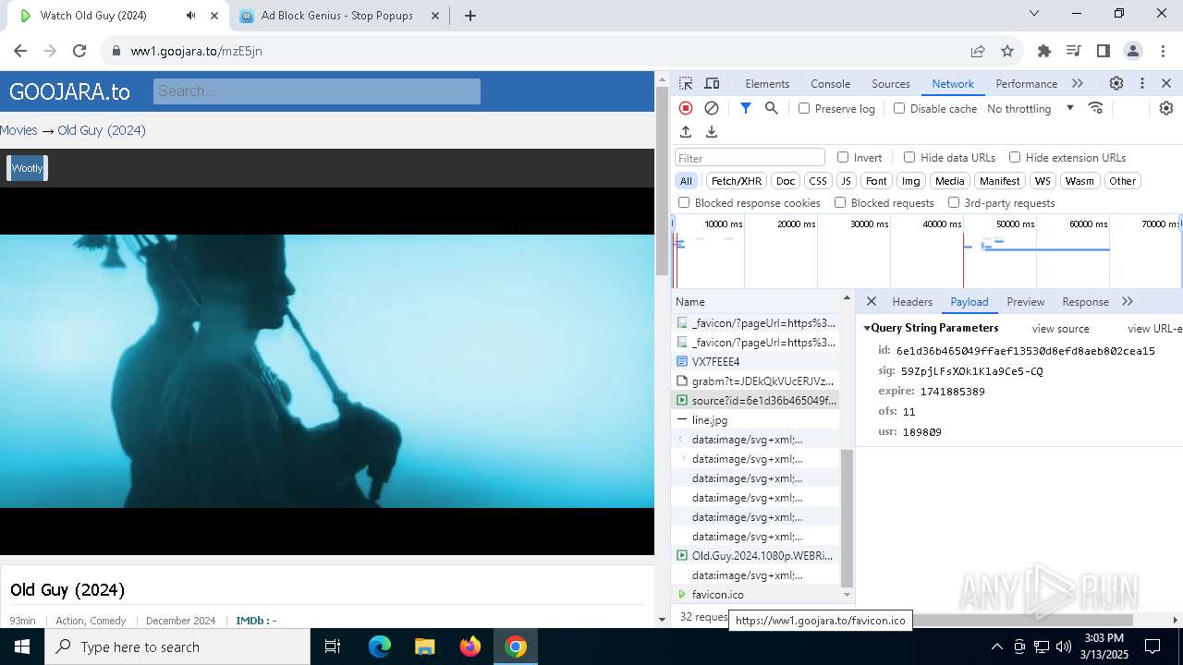
Task: Open File Explorer from taskbar
Action: [x=424, y=647]
